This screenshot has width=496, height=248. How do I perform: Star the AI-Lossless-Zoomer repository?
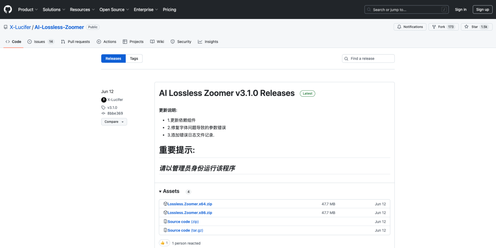coord(476,26)
